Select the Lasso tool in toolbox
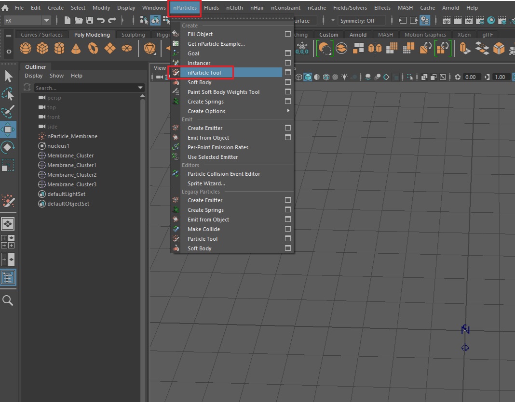Image resolution: width=515 pixels, height=402 pixels. click(x=8, y=94)
